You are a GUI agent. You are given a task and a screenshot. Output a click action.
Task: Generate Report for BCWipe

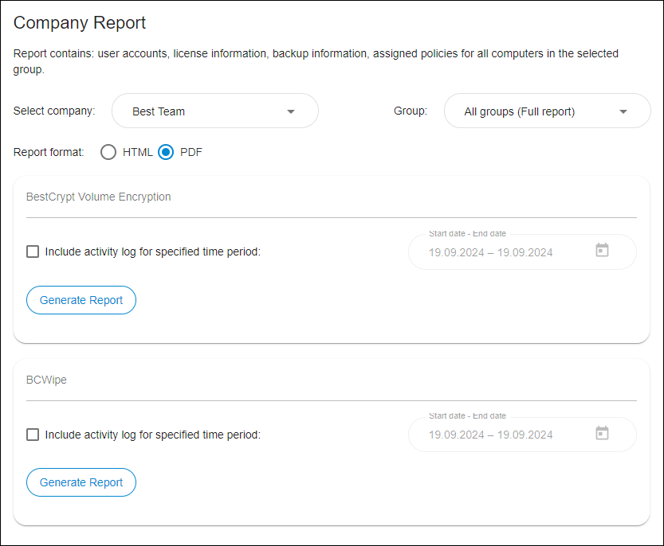[x=81, y=482]
